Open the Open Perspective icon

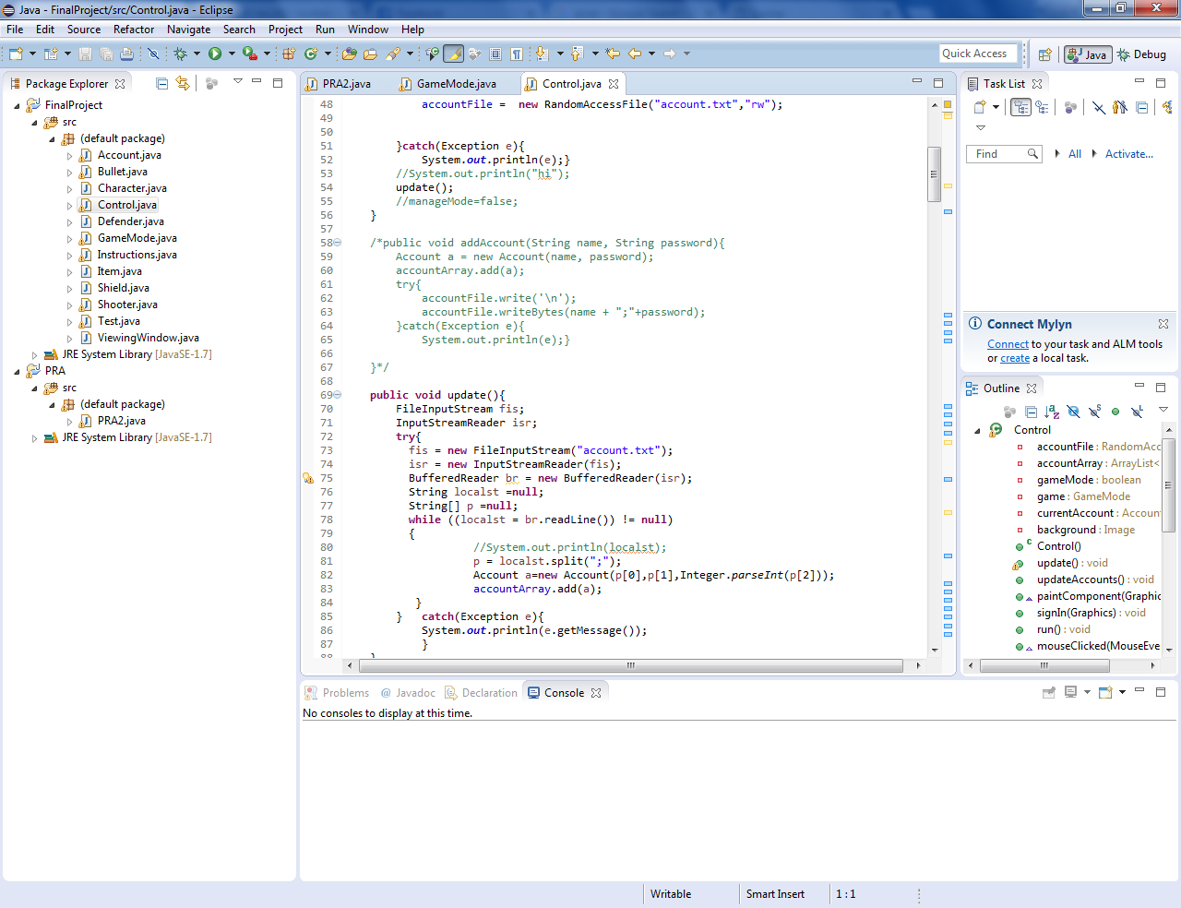1044,54
